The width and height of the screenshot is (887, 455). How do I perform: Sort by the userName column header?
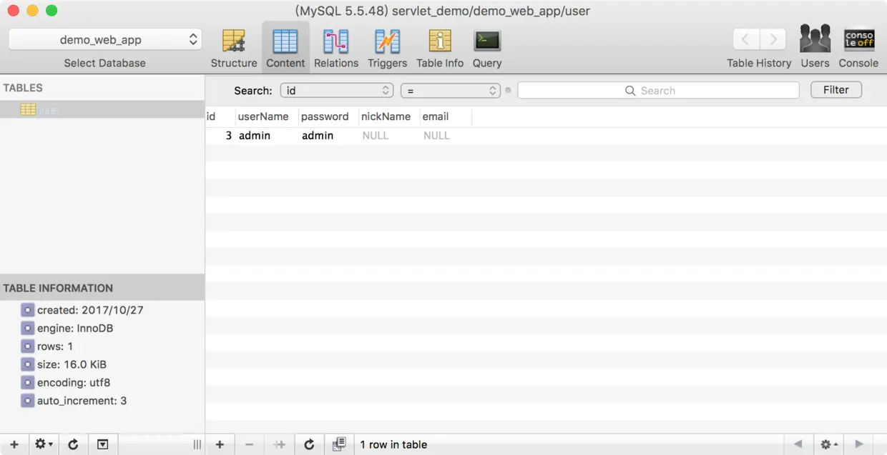click(x=267, y=116)
